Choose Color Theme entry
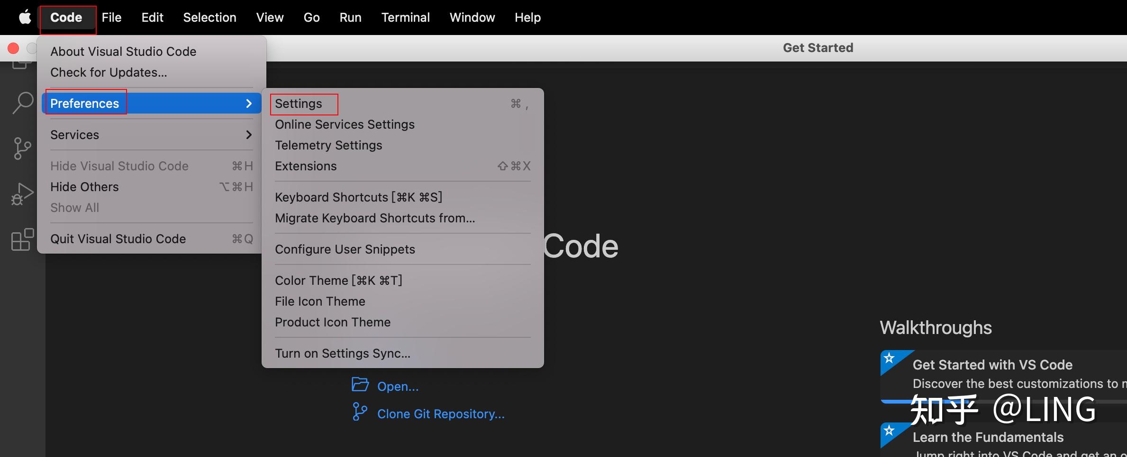 (x=402, y=281)
